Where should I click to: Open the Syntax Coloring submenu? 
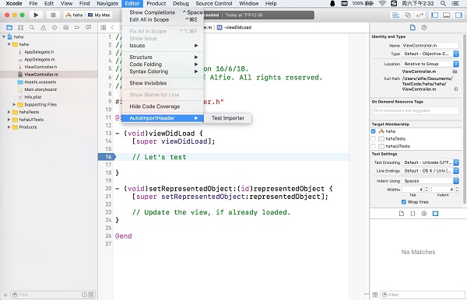(163, 72)
